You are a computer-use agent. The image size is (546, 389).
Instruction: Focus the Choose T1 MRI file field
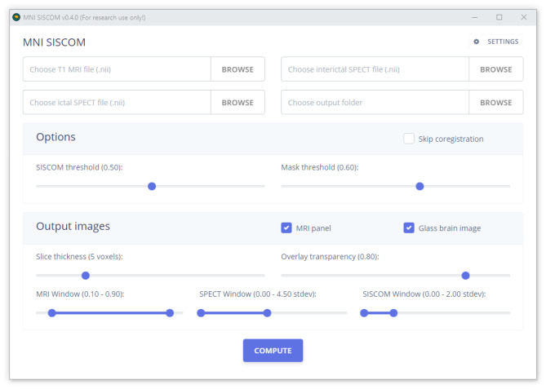(x=118, y=69)
